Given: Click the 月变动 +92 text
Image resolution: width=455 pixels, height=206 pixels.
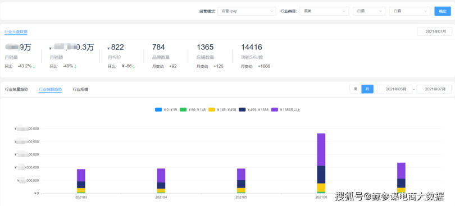Looking at the screenshot, I should [164, 66].
